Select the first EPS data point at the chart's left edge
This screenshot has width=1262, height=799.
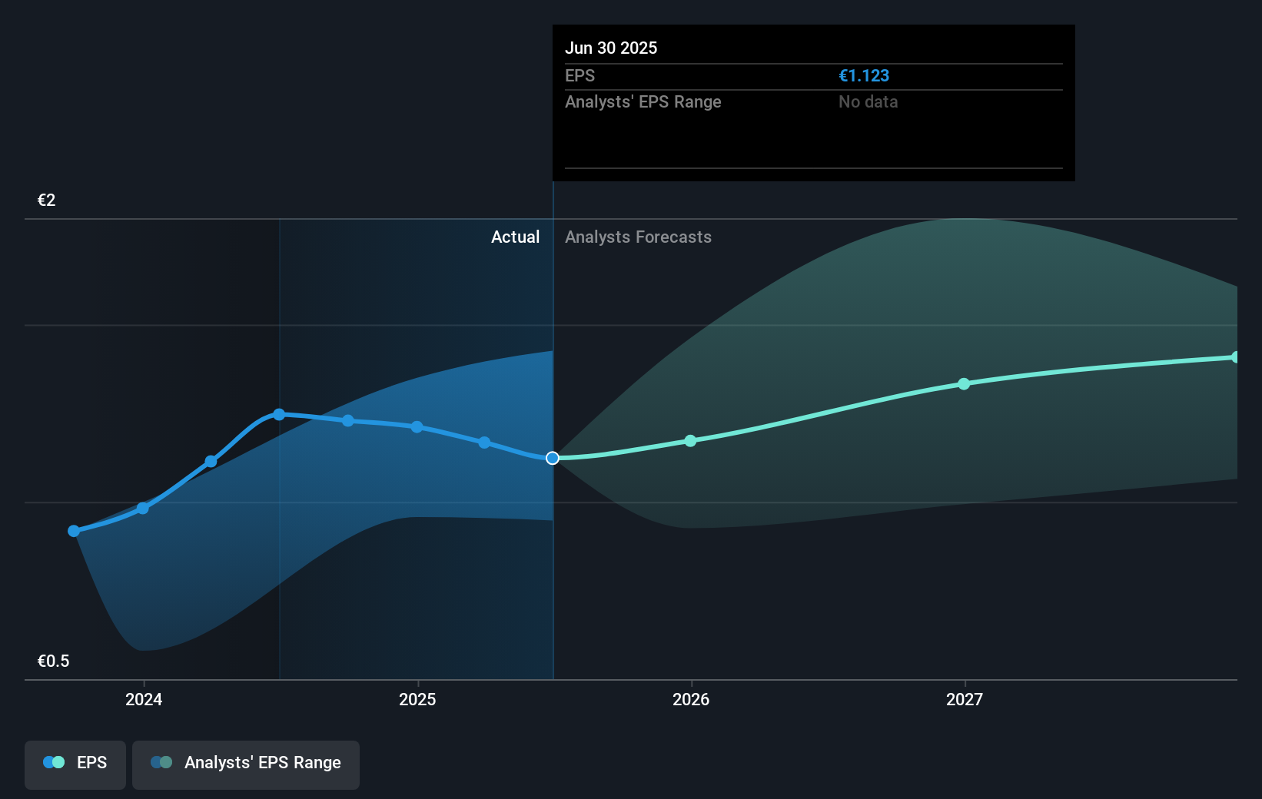pos(74,531)
